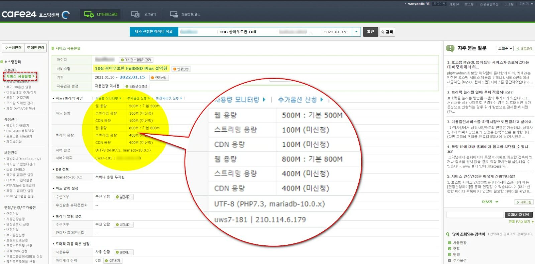Click the 검색 button with the magnifier
Screen dimensions: 535x264
click(387, 32)
